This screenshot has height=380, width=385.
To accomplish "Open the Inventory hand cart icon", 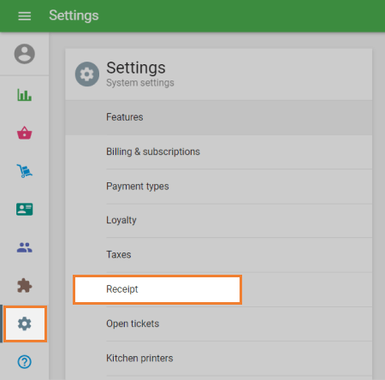I will [25, 171].
